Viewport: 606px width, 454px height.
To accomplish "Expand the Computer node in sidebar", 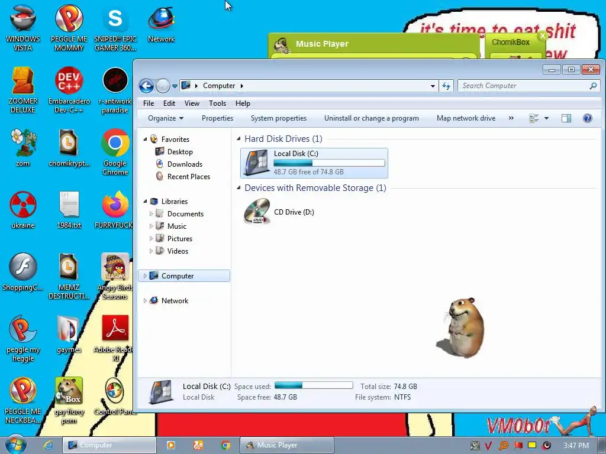I will pyautogui.click(x=145, y=275).
